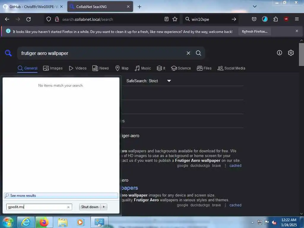Open the Map search category
304x228 pixels.
(122, 68)
